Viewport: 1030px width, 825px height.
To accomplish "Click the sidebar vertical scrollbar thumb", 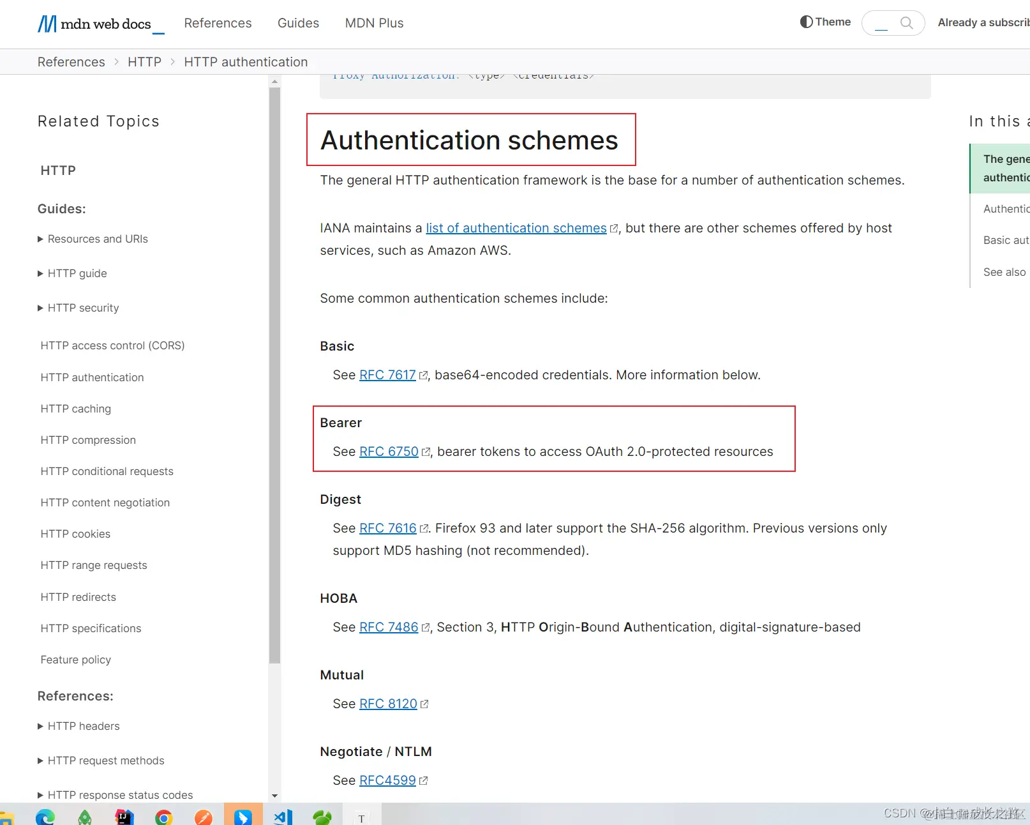I will [274, 375].
